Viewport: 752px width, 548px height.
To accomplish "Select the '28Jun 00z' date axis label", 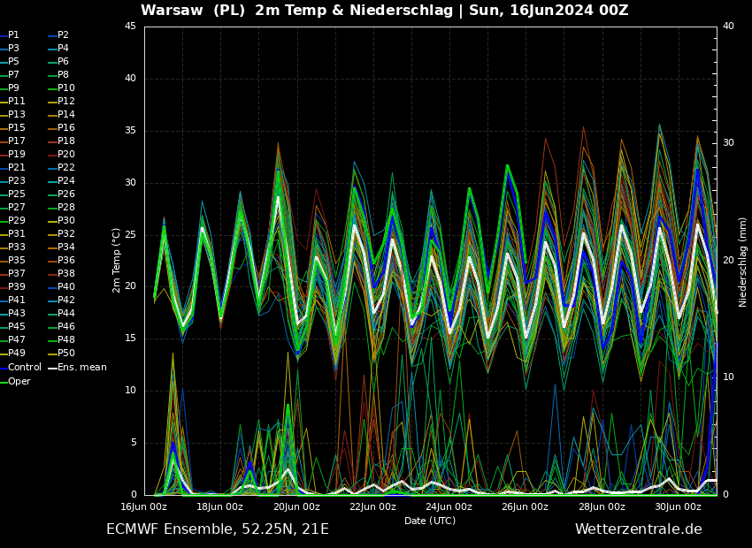I will click(x=602, y=506).
